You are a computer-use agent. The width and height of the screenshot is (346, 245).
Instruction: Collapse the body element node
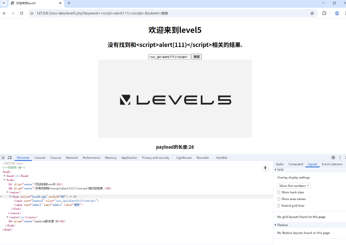4,180
